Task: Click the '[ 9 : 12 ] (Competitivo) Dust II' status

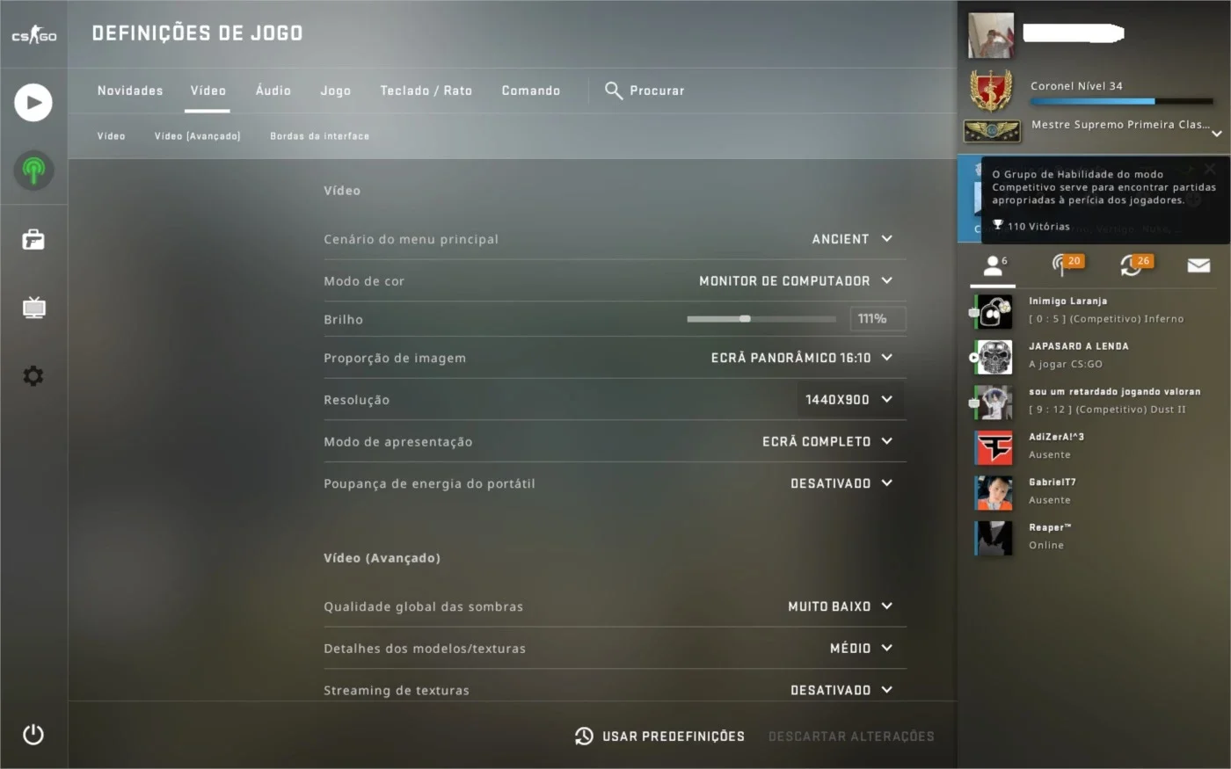Action: pyautogui.click(x=1107, y=410)
